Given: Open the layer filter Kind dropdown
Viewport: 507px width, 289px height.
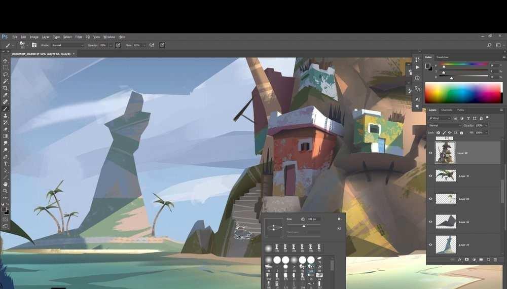Looking at the screenshot, I should coord(439,118).
